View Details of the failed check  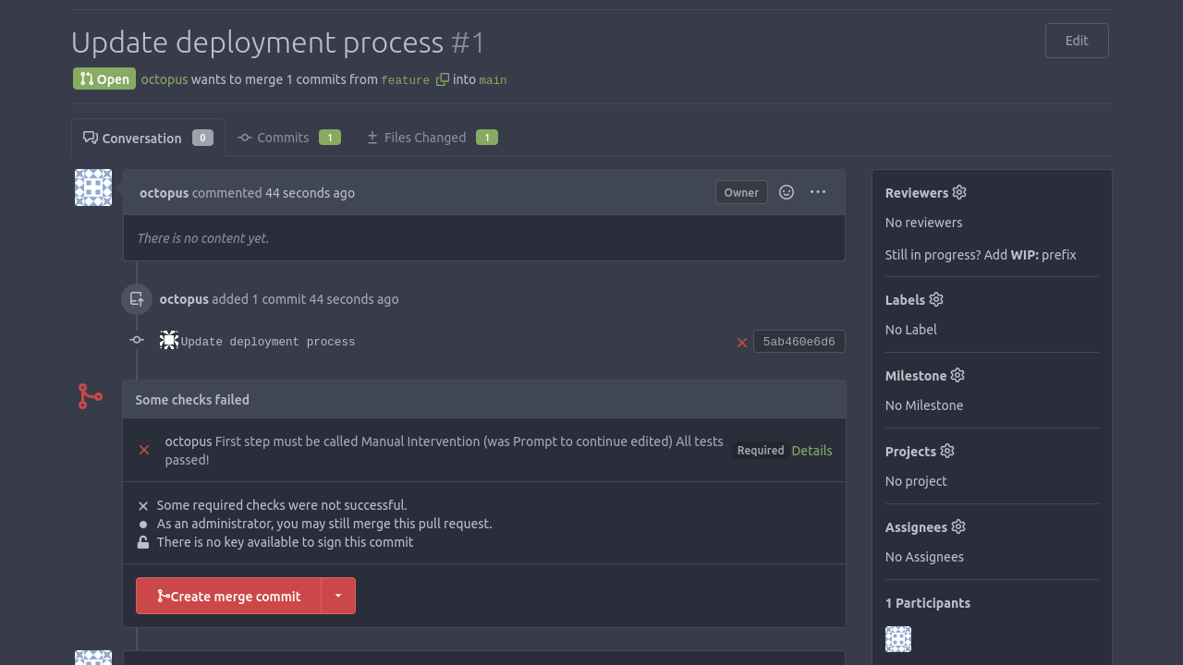[x=811, y=450]
